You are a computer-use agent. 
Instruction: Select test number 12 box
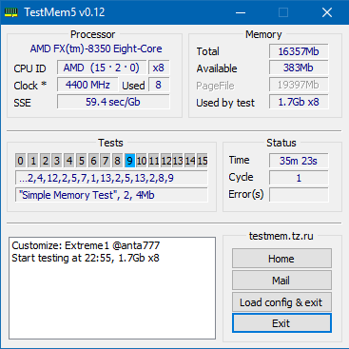(x=165, y=161)
